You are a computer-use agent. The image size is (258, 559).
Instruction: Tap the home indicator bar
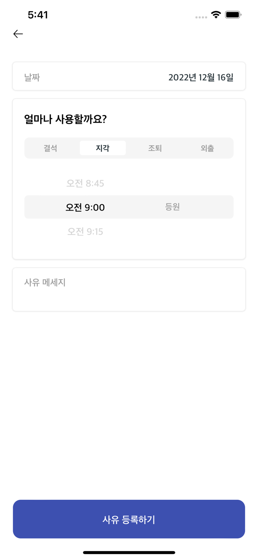[x=129, y=553]
